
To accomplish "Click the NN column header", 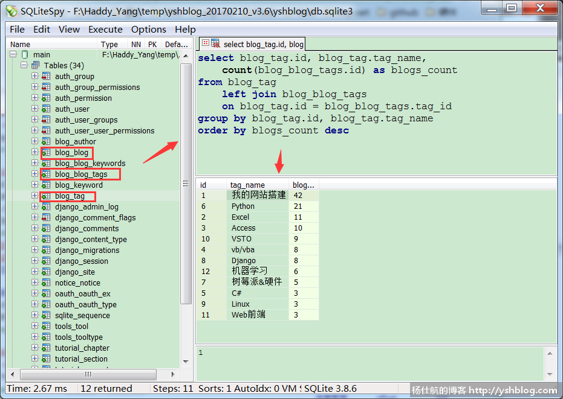I will click(135, 44).
